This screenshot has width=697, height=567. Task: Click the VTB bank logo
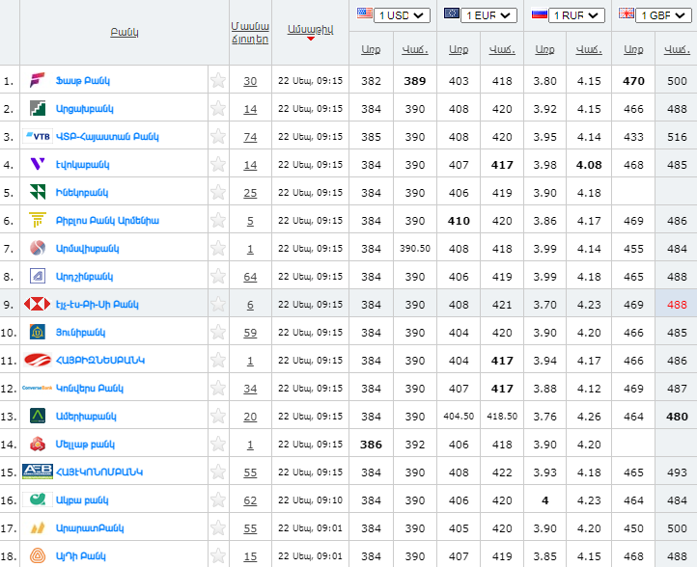point(38,136)
